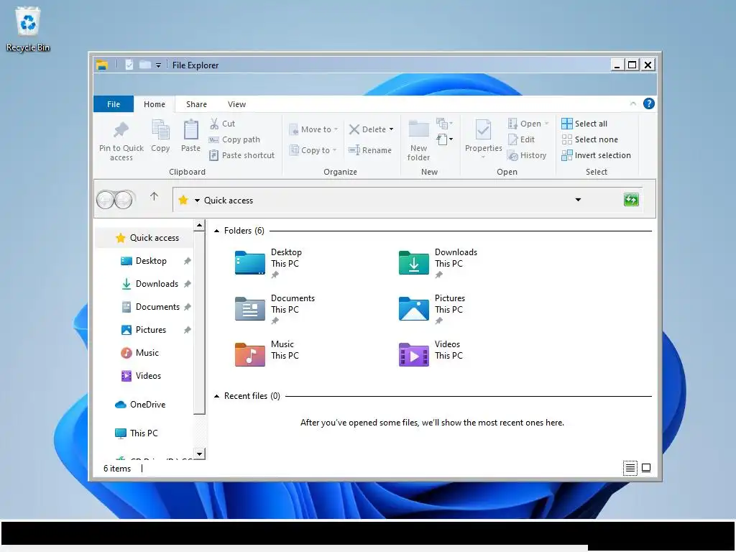Image resolution: width=736 pixels, height=552 pixels.
Task: Click the Paste clipboard icon
Action: tap(190, 130)
